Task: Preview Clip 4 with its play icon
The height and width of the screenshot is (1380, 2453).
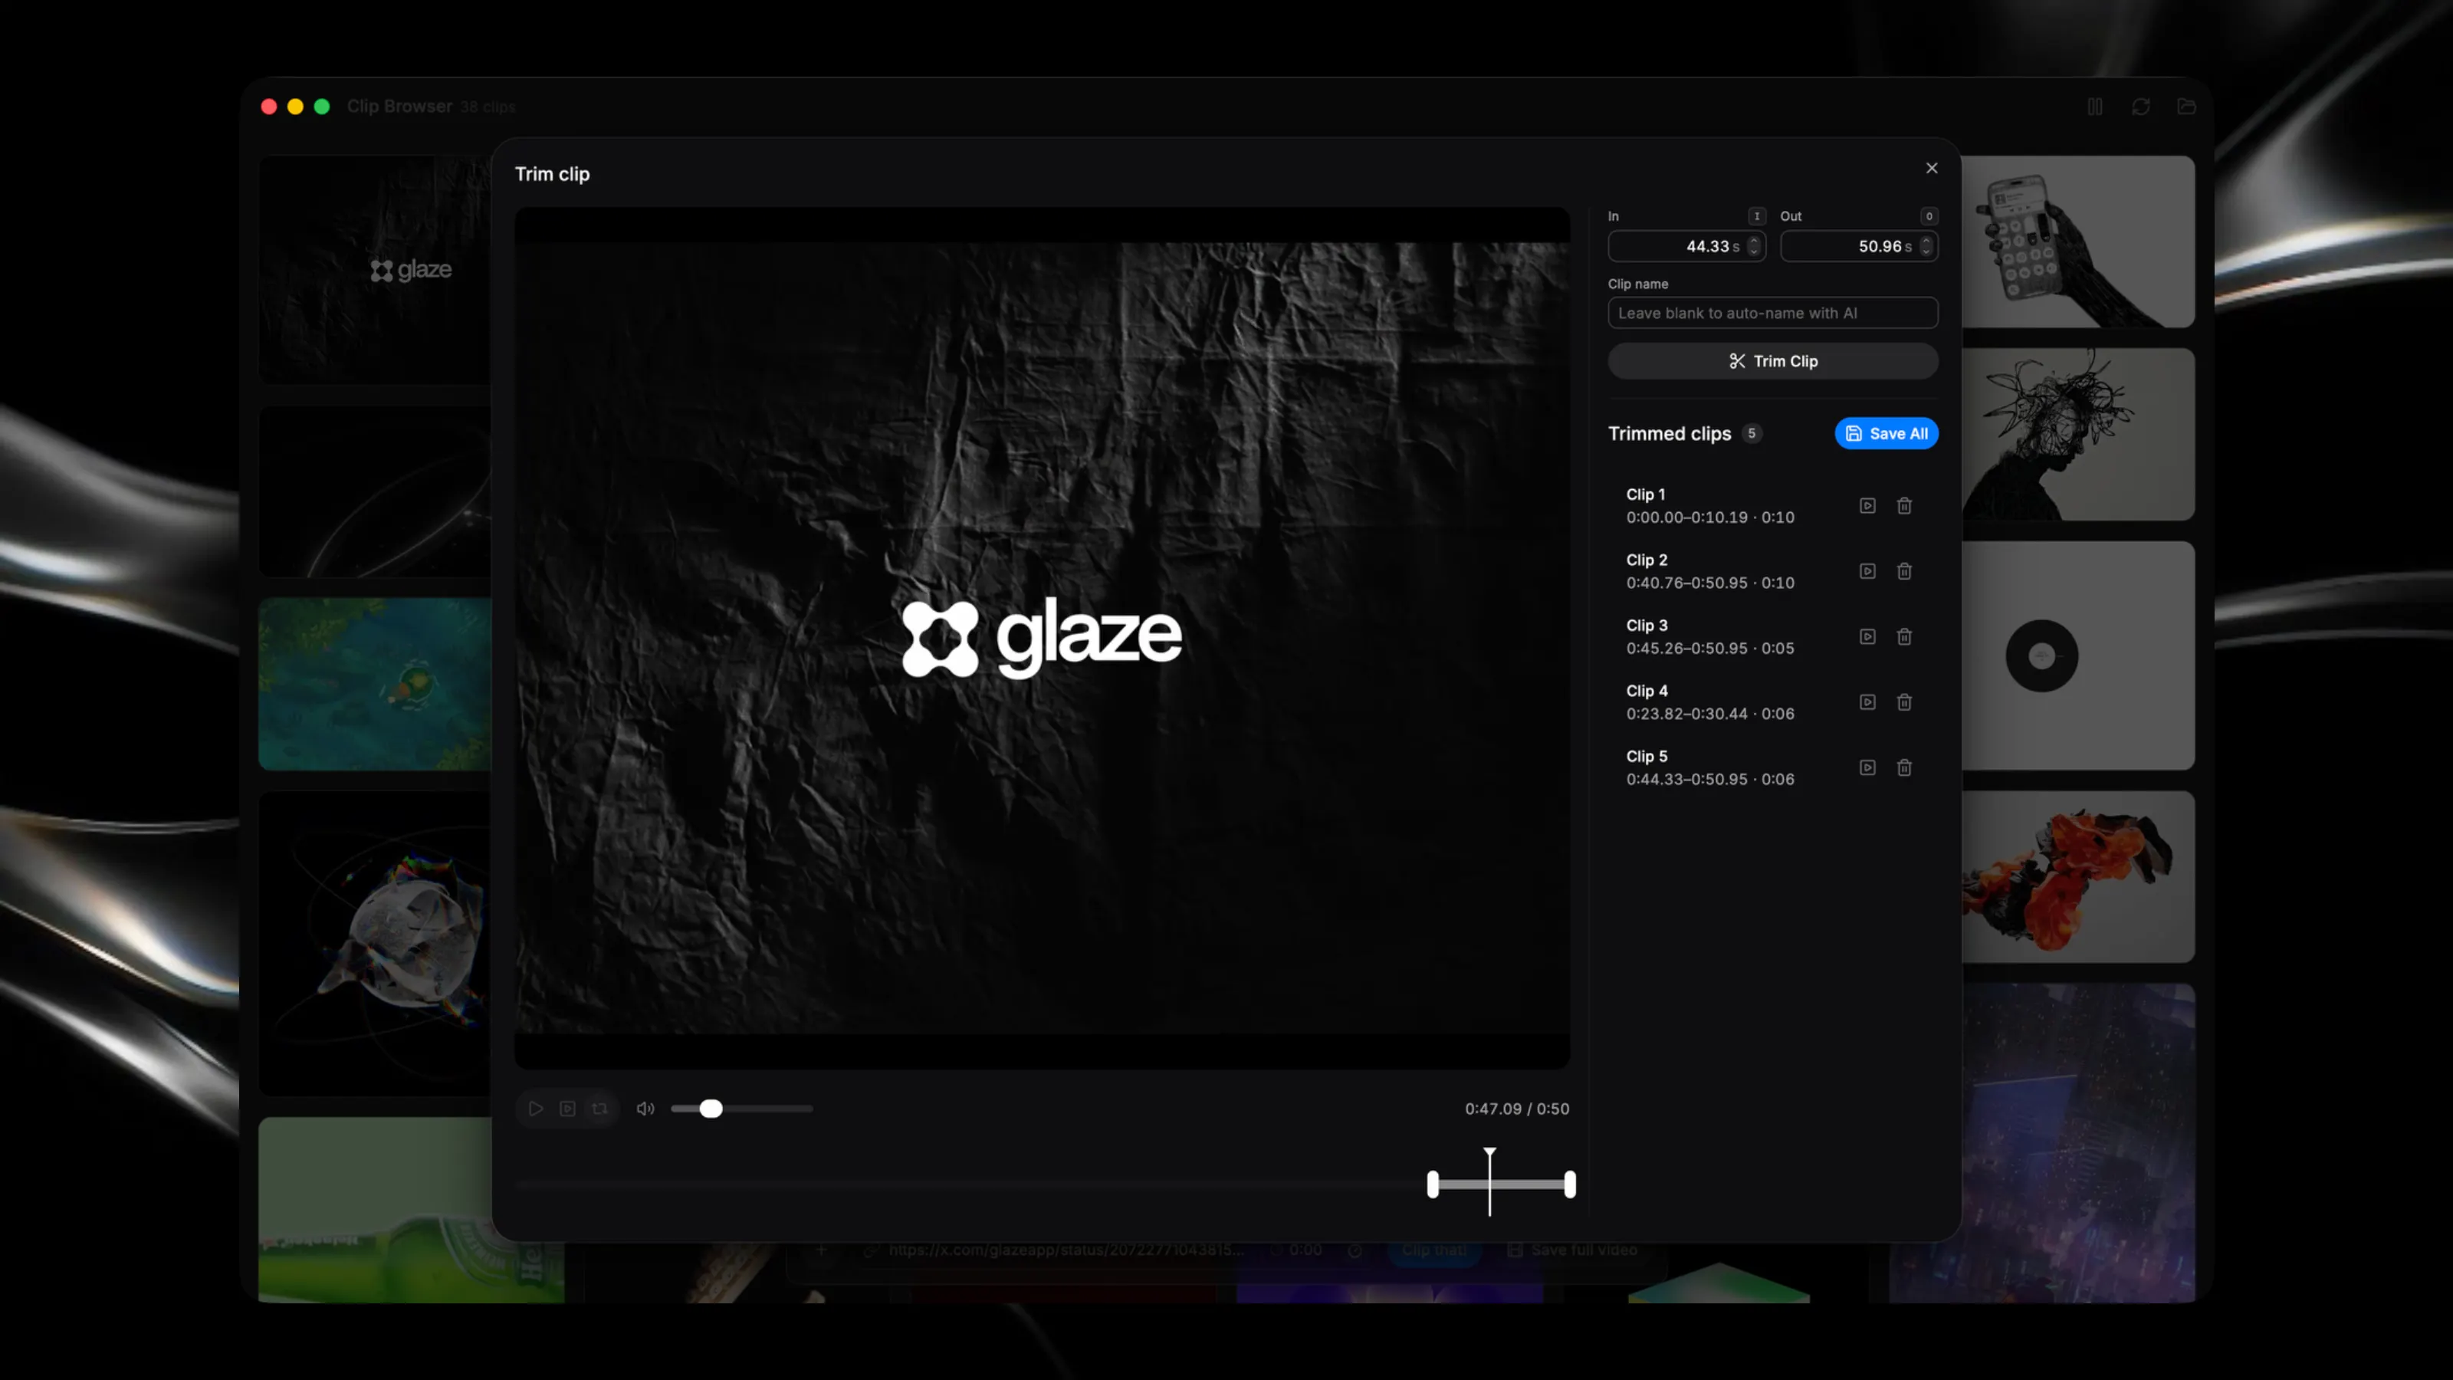Action: click(x=1867, y=702)
